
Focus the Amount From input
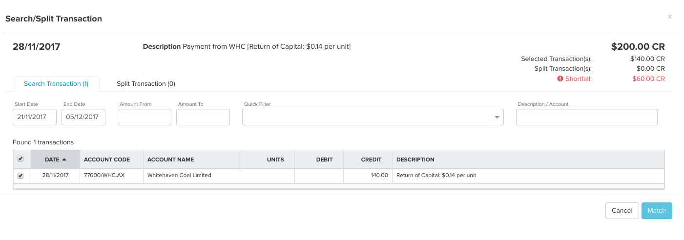click(145, 117)
